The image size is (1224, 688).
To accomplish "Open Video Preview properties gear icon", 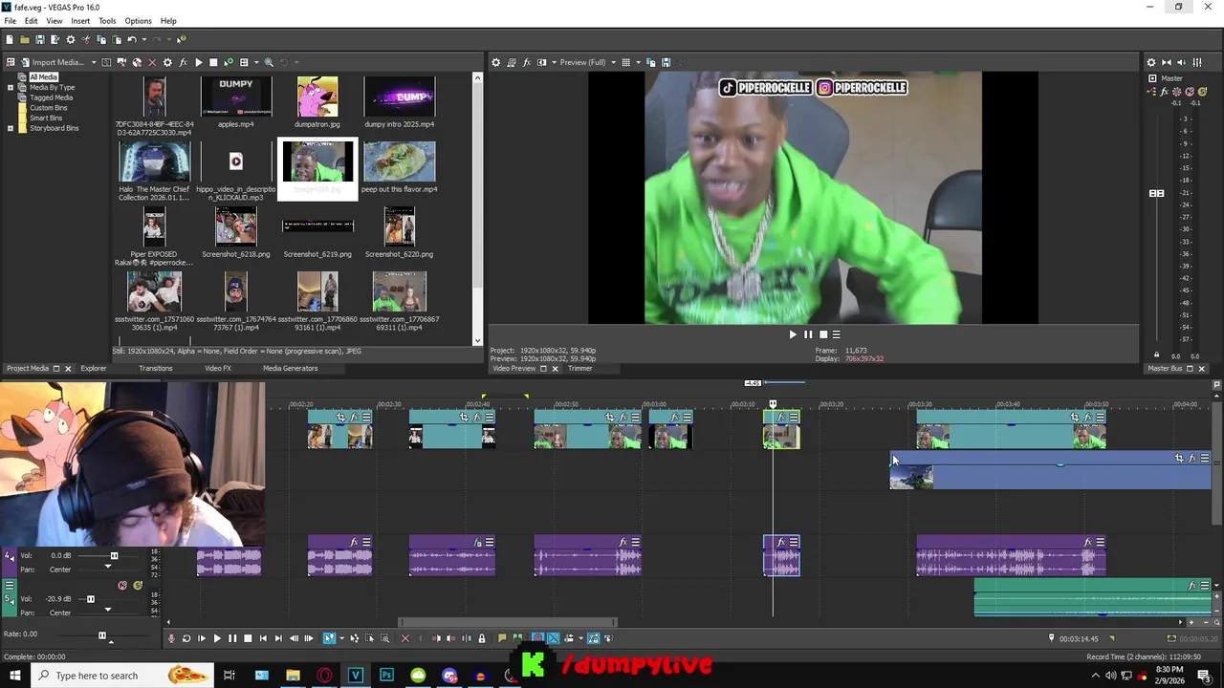I will coord(495,62).
